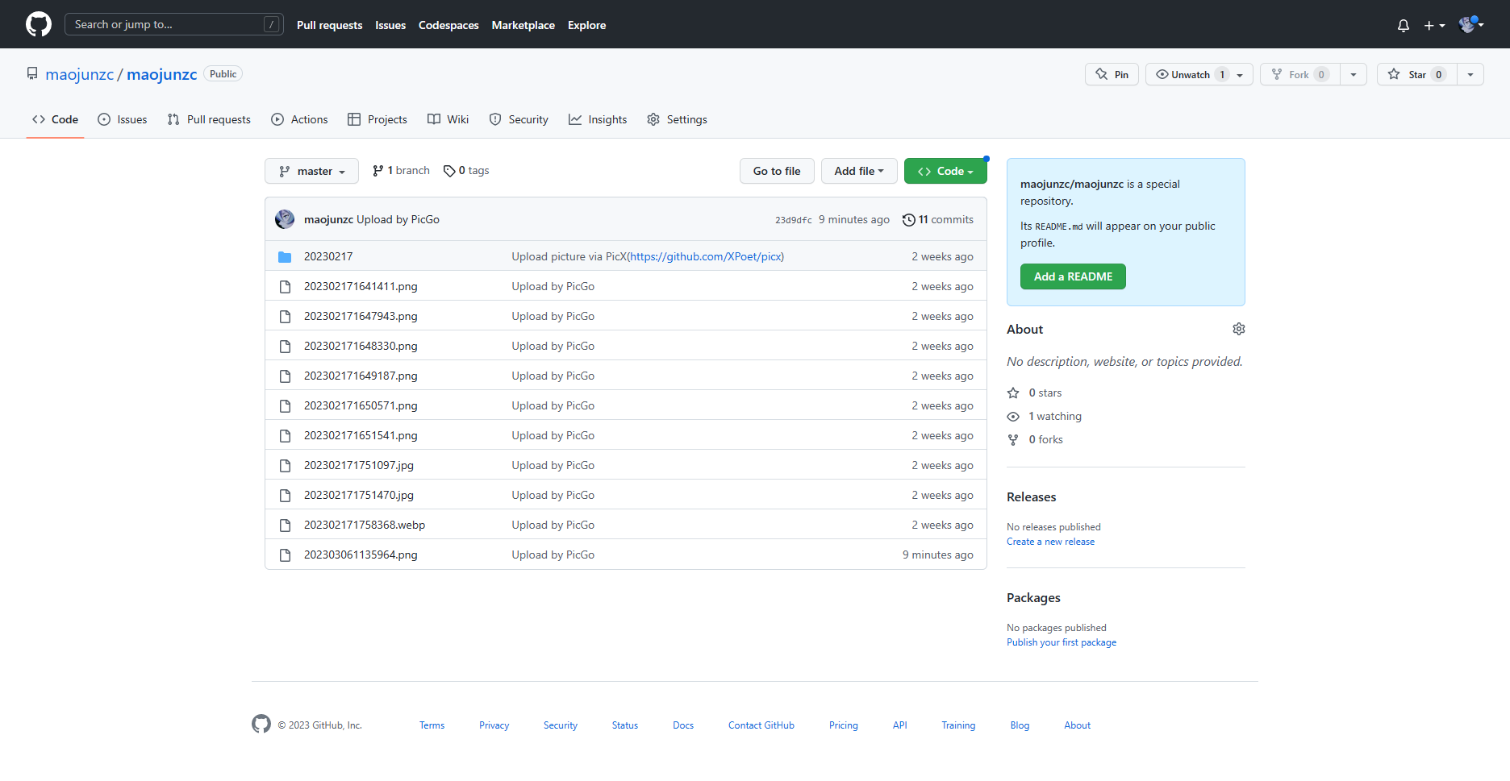Open the Security tab
Screen dimensions: 1510x781
[x=519, y=119]
